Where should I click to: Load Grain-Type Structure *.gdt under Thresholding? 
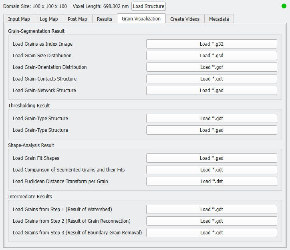click(211, 119)
